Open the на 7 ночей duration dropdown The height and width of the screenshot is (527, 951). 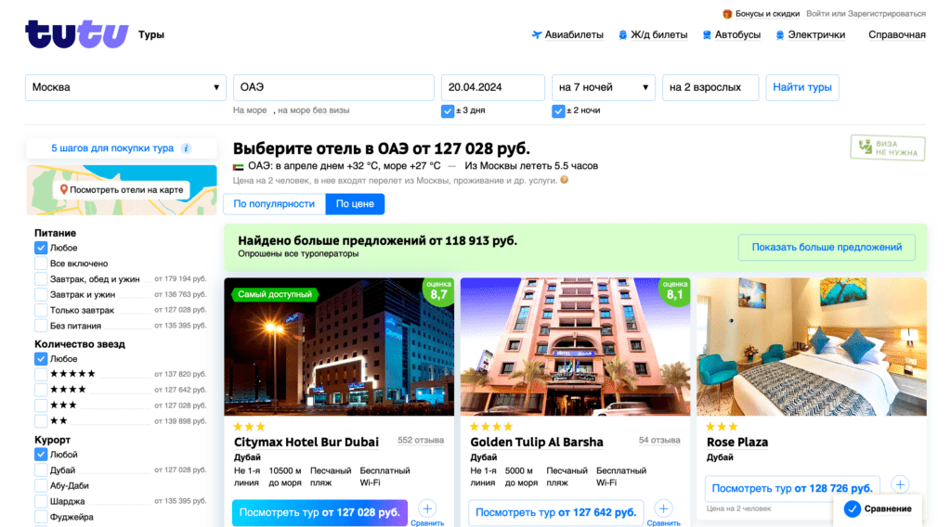coord(604,87)
